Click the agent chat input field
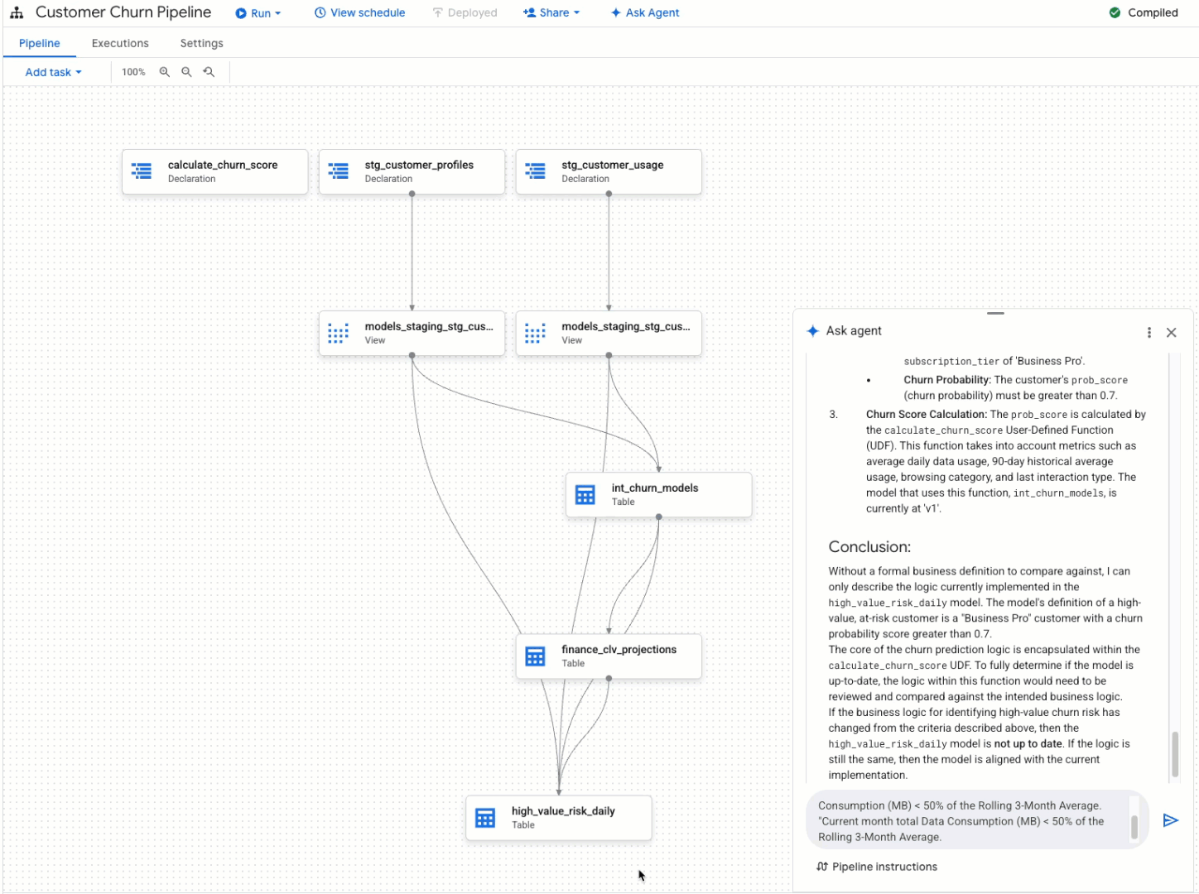The image size is (1199, 894). click(x=952, y=820)
